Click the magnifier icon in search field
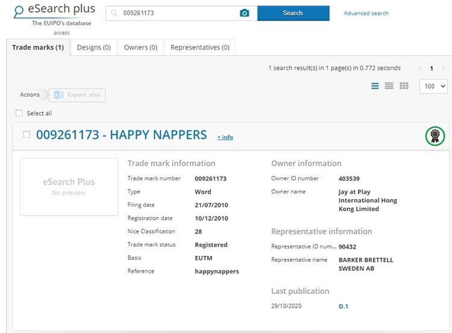 [114, 13]
